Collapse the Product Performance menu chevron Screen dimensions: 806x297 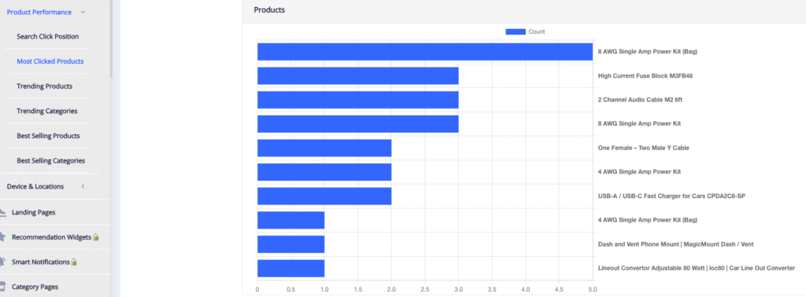83,13
